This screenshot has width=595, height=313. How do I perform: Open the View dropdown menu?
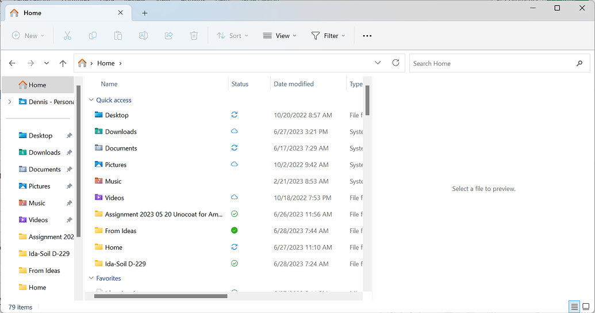pos(280,36)
